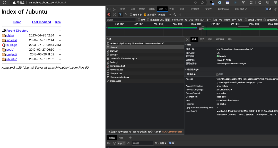
Task: Select the blank.gif request row
Action: pos(145,51)
